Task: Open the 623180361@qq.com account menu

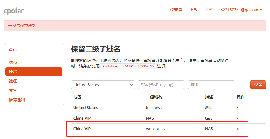Action: 241,10
